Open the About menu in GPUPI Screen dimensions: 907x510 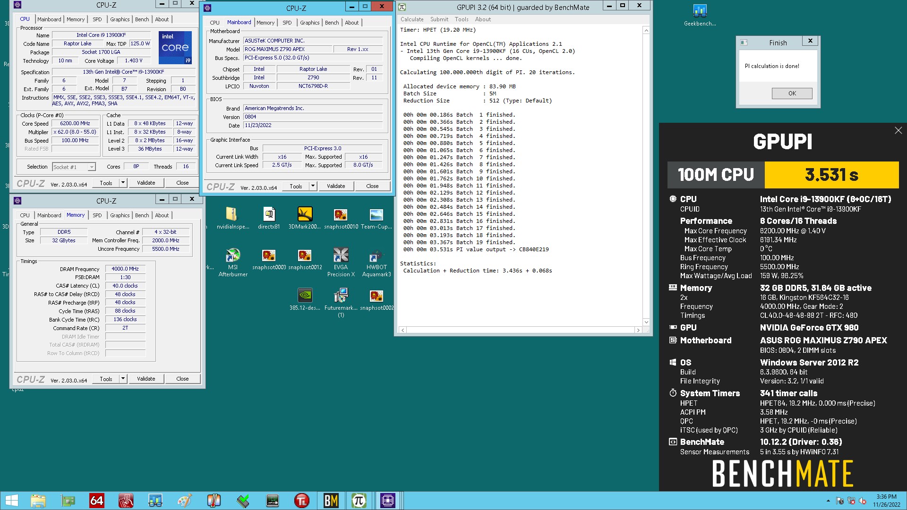[x=483, y=19]
